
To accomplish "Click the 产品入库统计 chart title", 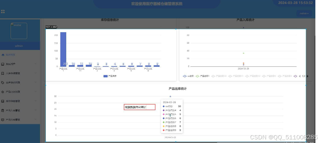I will click(x=246, y=20).
